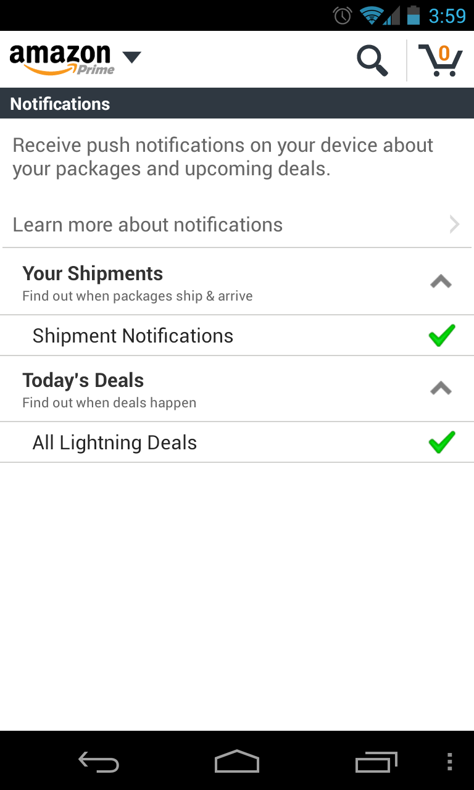Select the All Lightning Deals row label
The image size is (474, 790).
115,443
